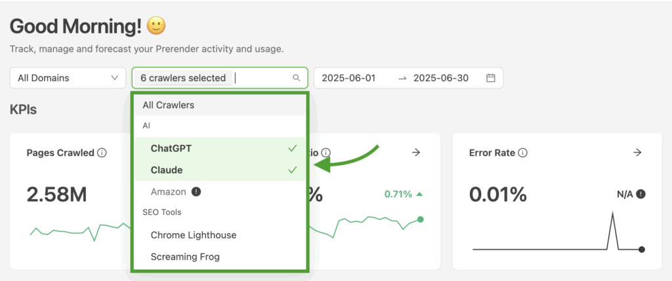Click the Error Rate spike chart
672x281 pixels.
tap(558, 231)
